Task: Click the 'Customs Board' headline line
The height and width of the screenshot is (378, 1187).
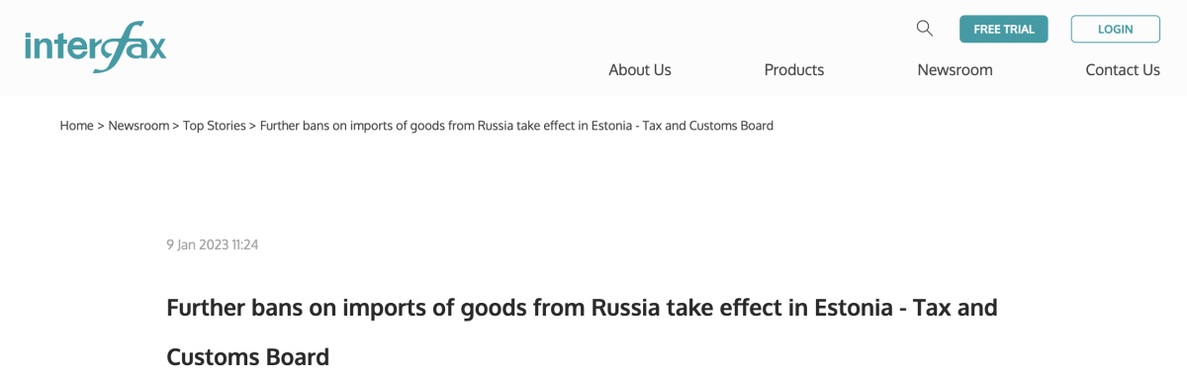Action: click(x=247, y=357)
